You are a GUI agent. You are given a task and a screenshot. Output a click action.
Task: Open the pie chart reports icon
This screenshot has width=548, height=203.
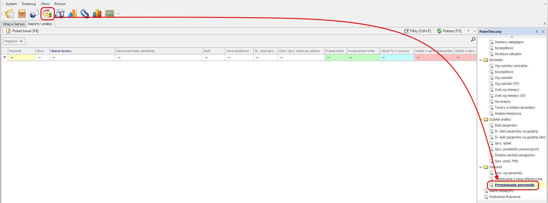point(47,14)
